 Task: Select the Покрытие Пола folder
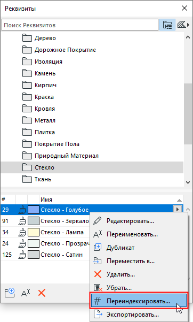[92, 144]
